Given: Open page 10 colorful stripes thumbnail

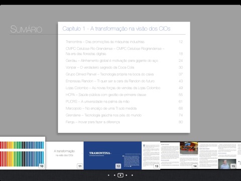Looking at the screenshot, I should (x=23, y=153).
